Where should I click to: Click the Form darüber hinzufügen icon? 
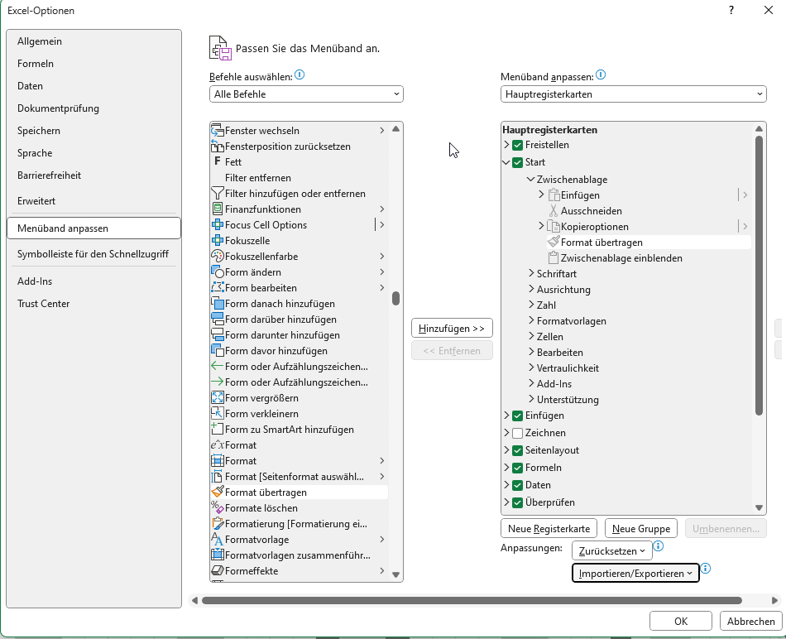point(217,319)
